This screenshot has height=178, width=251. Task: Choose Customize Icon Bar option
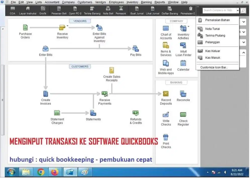click(x=214, y=67)
